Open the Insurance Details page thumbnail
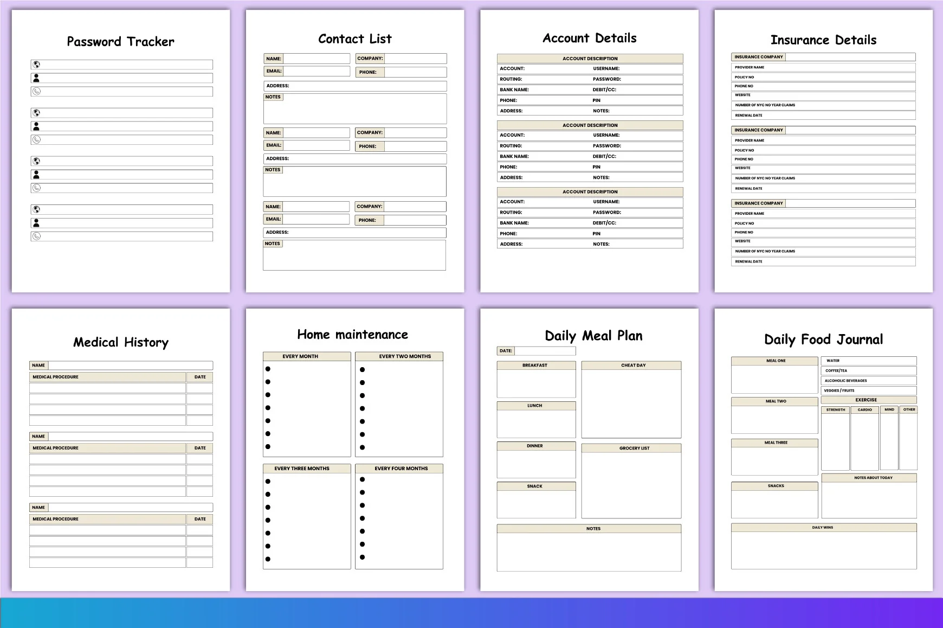Screen dimensions: 943x628 coord(823,151)
